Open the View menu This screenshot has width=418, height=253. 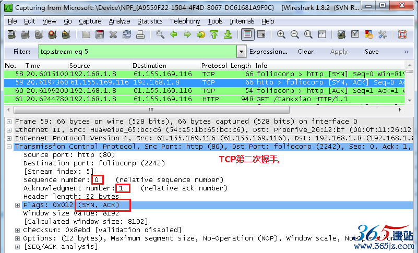click(x=50, y=21)
